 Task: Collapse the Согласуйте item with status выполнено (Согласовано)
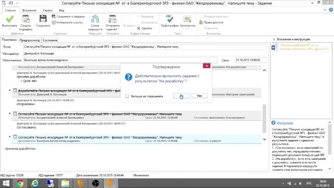click(x=10, y=114)
